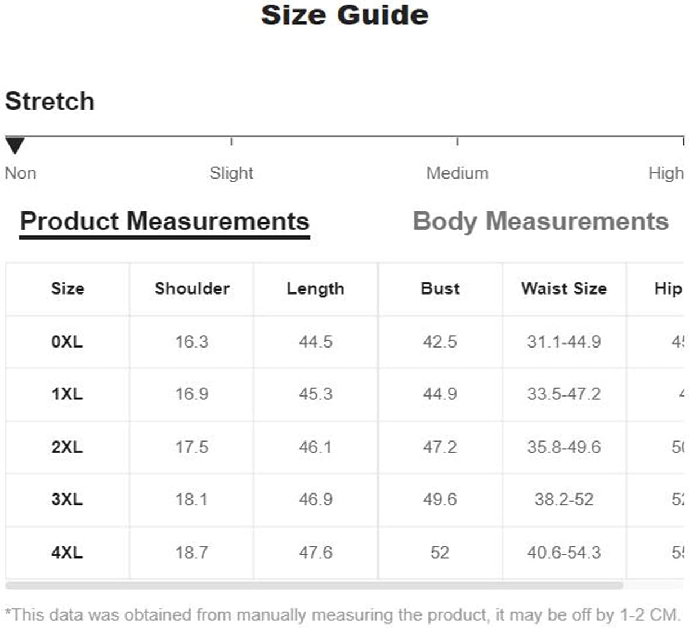
Task: Click the Length column header
Action: 315,289
